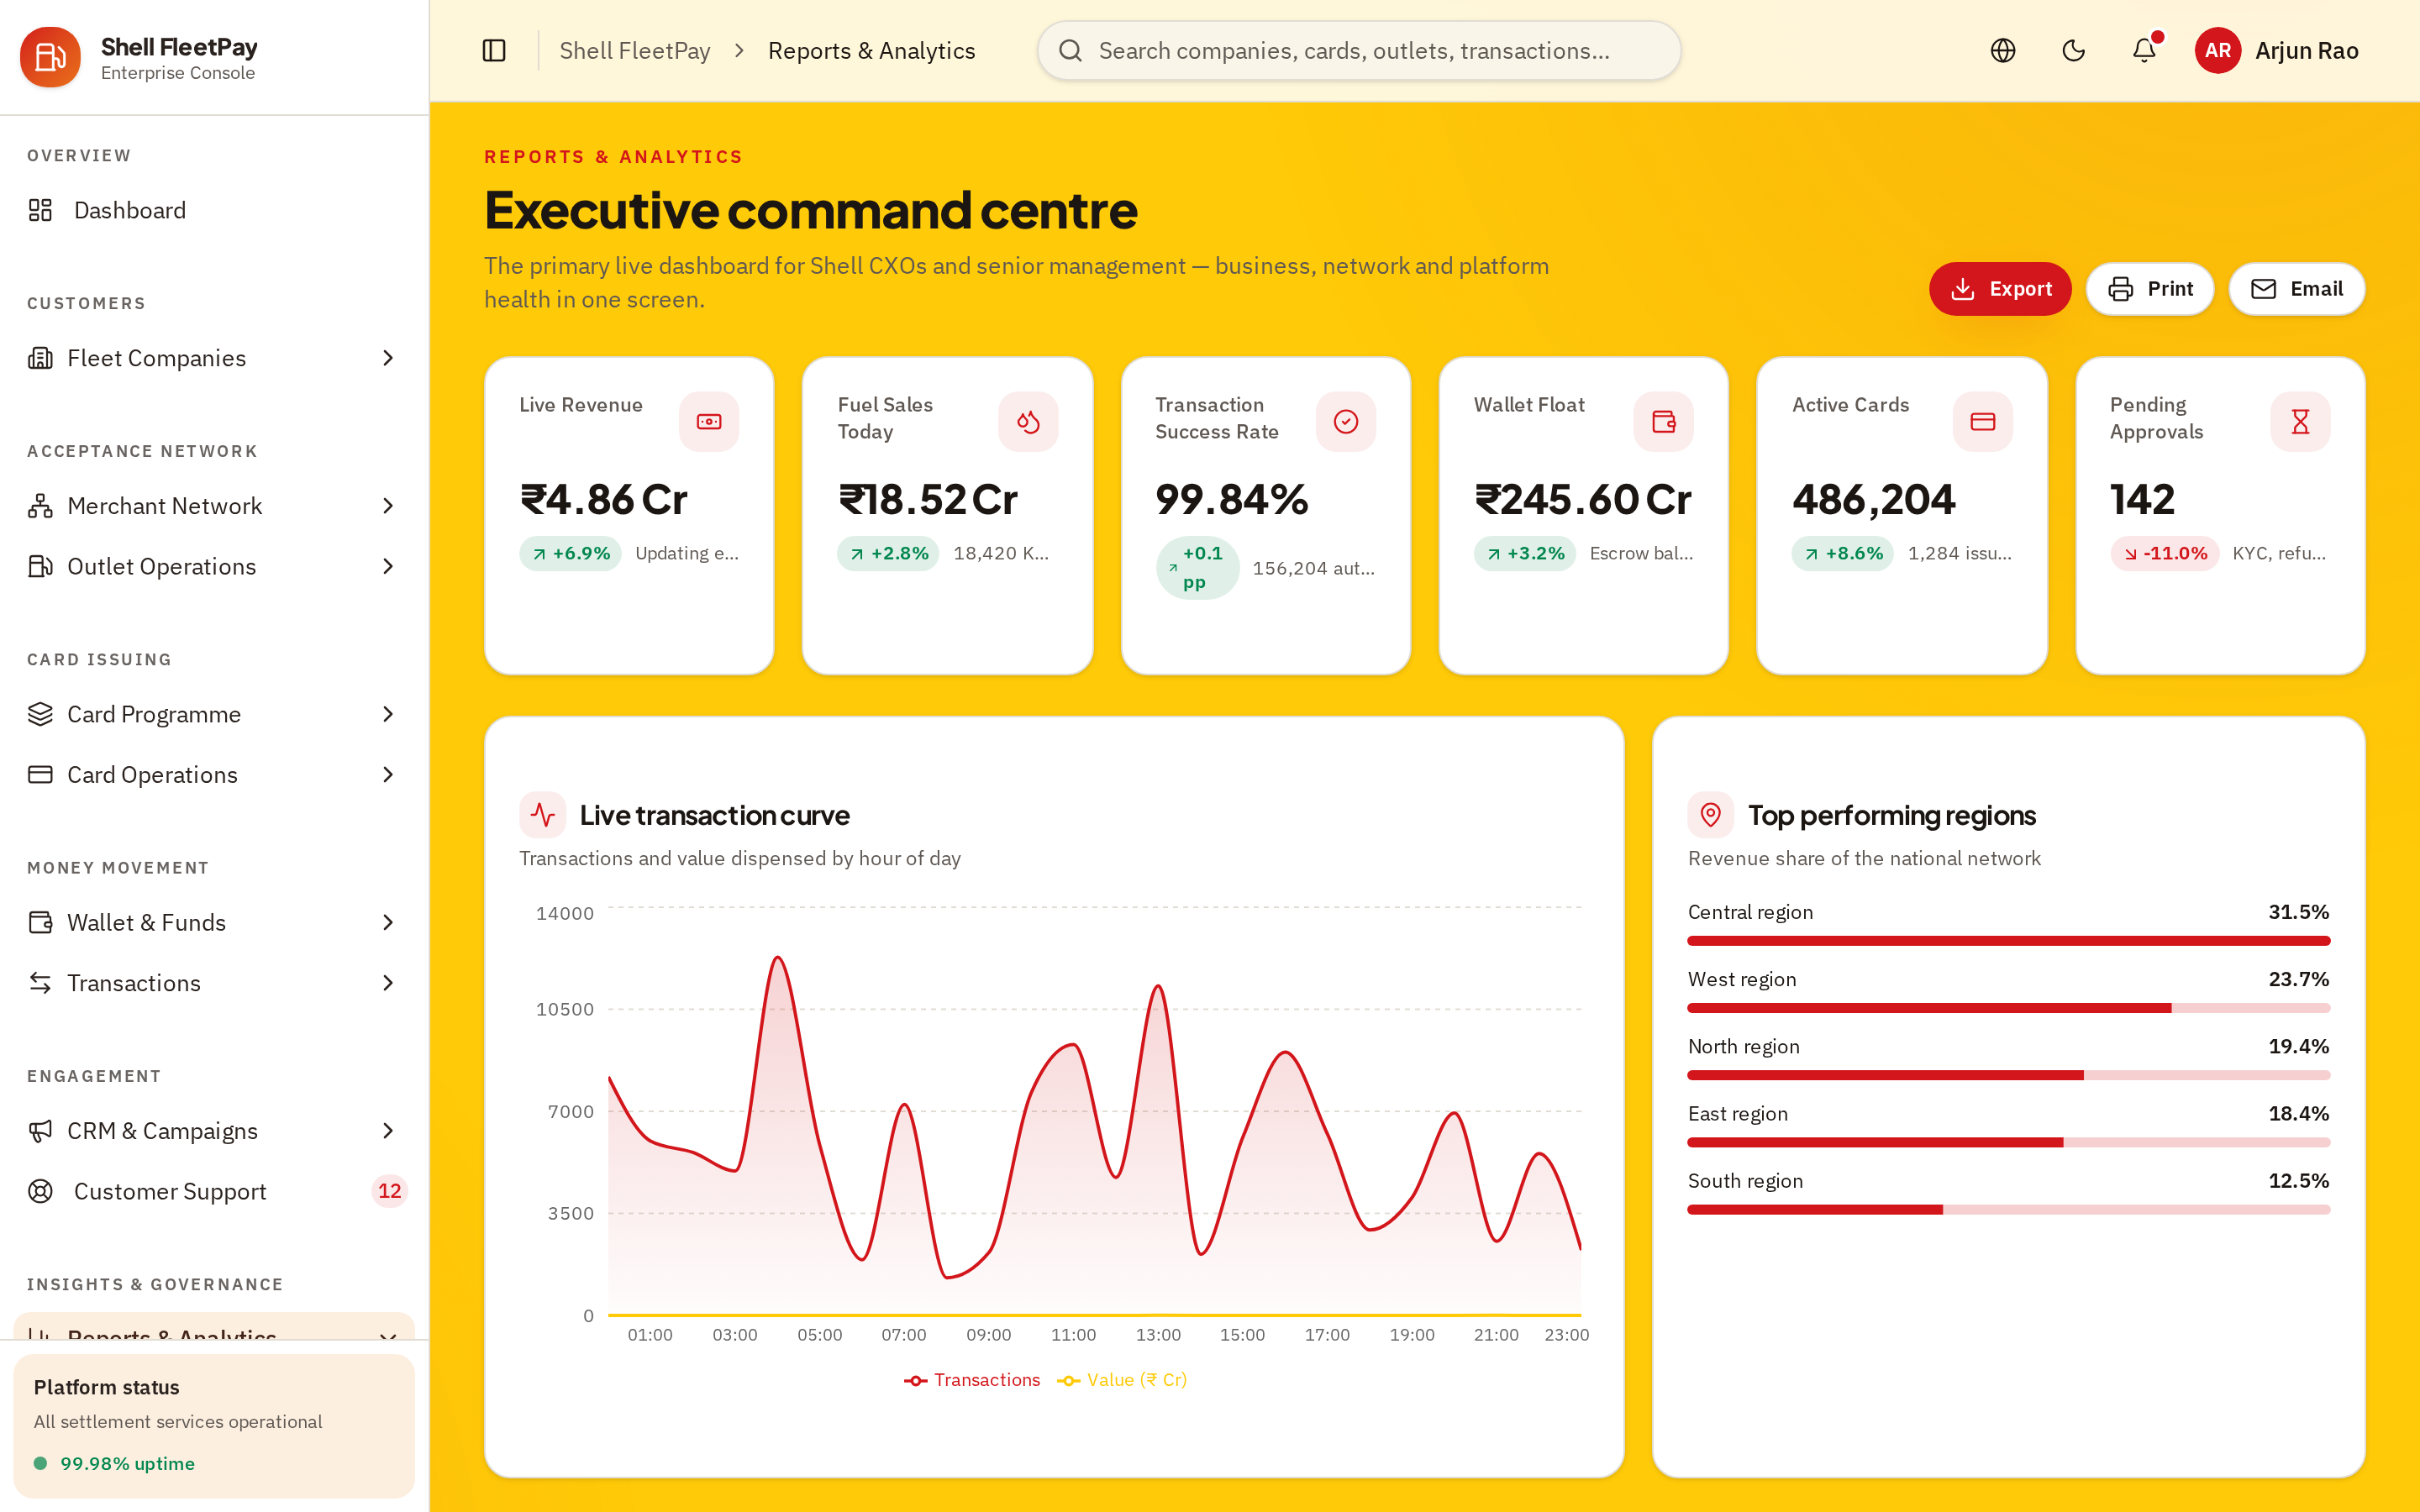The height and width of the screenshot is (1512, 2420).
Task: Click the Transactions swap arrows icon
Action: tap(40, 983)
